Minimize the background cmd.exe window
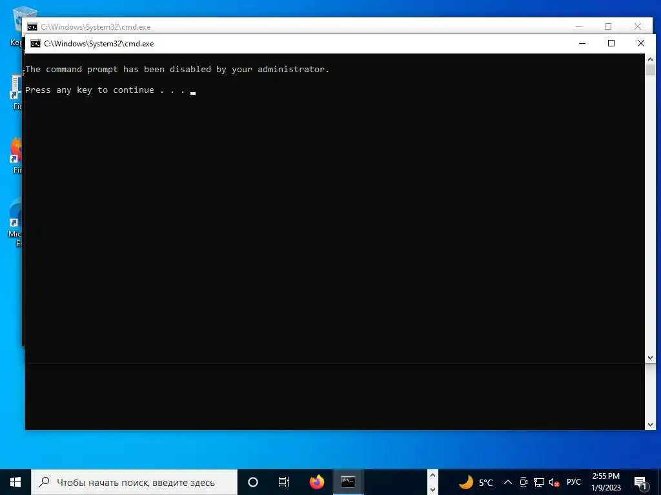 (x=579, y=26)
